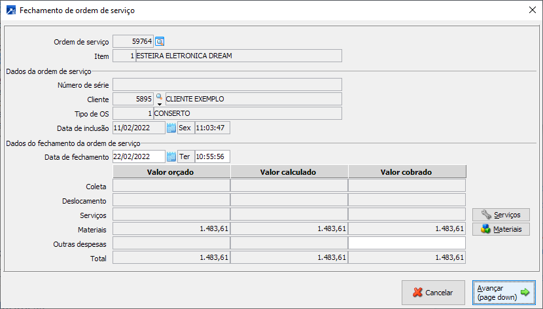The image size is (543, 309).
Task: Click Outras despesas Valor cobrado input
Action: (x=407, y=244)
